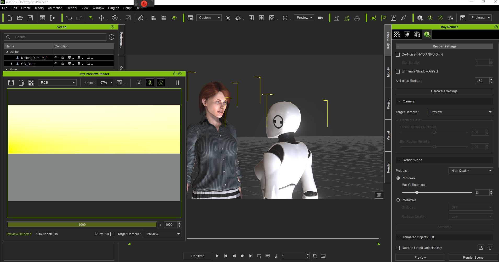Open the Animation menu

[55, 8]
